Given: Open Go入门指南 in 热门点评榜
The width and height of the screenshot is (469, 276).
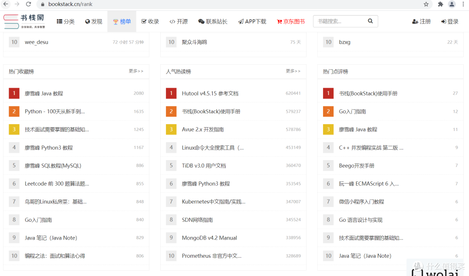Looking at the screenshot, I should tap(352, 112).
